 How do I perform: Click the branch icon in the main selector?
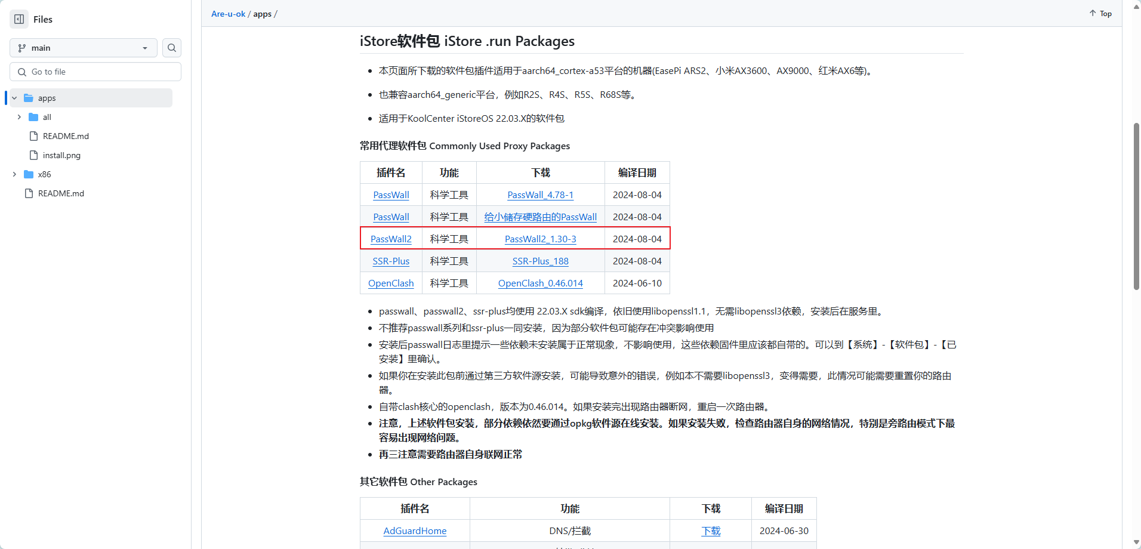tap(23, 48)
